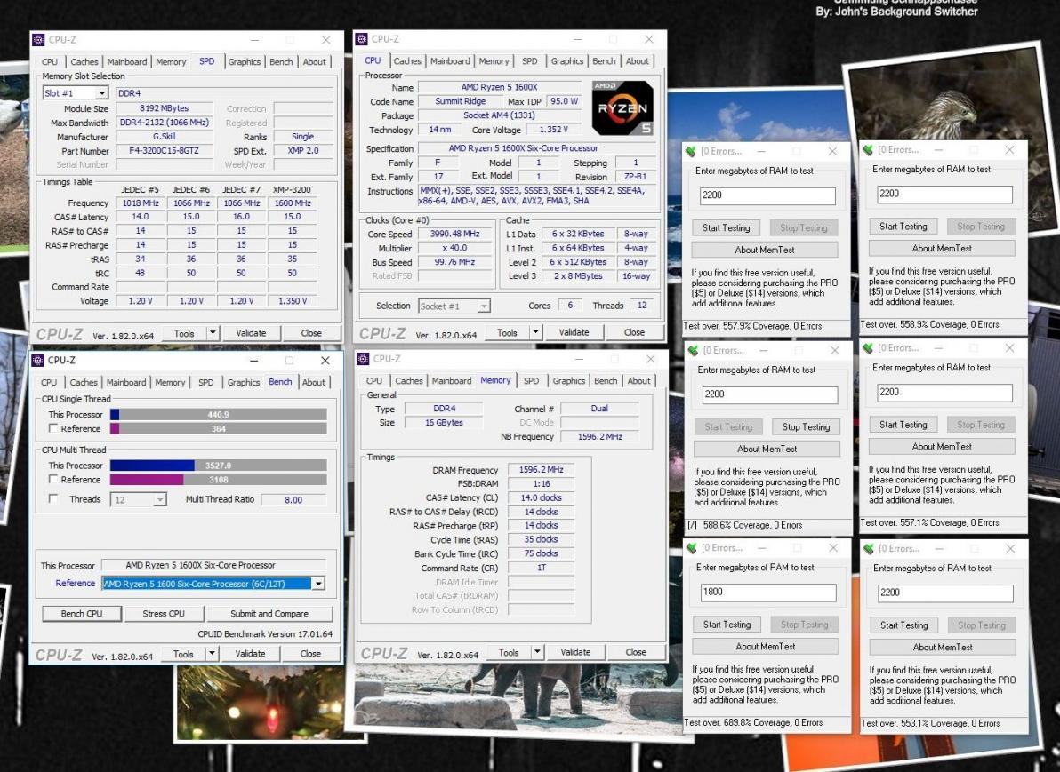Viewport: 1060px width, 772px height.
Task: Click the Multi Thread Ratio 8.00 value
Action: [293, 500]
